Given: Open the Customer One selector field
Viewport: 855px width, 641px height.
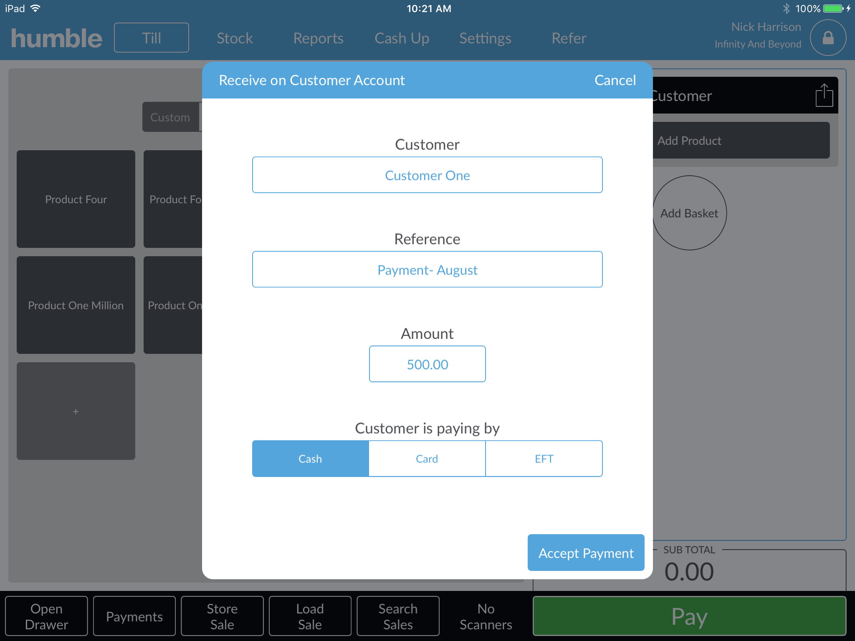Looking at the screenshot, I should (427, 175).
